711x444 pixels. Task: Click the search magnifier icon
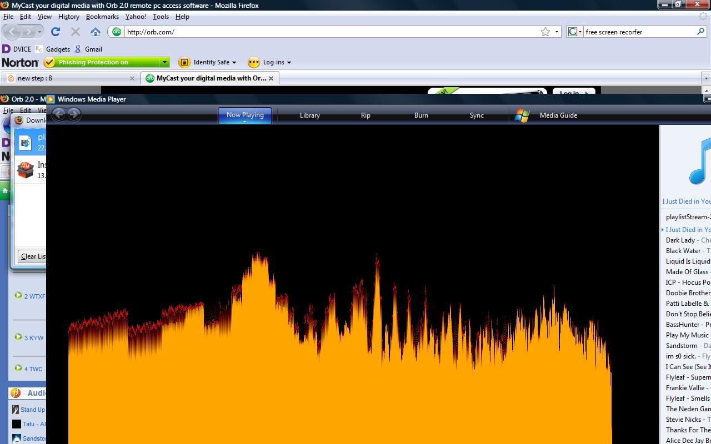[x=701, y=32]
